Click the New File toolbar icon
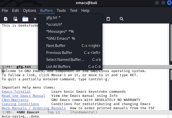The height and width of the screenshot is (118, 172). (x=6, y=19)
